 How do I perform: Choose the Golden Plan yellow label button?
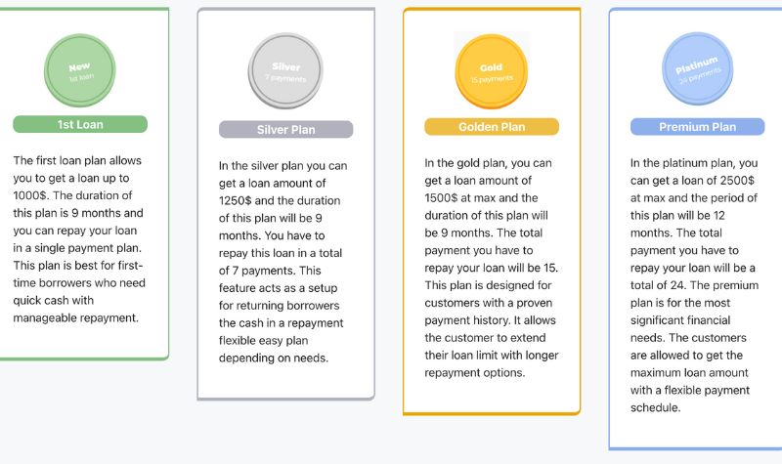492,127
